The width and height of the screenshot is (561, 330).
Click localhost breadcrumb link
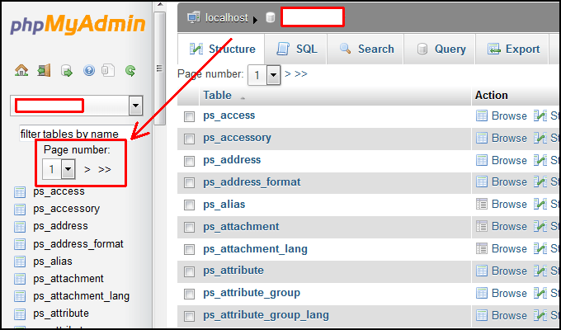227,17
